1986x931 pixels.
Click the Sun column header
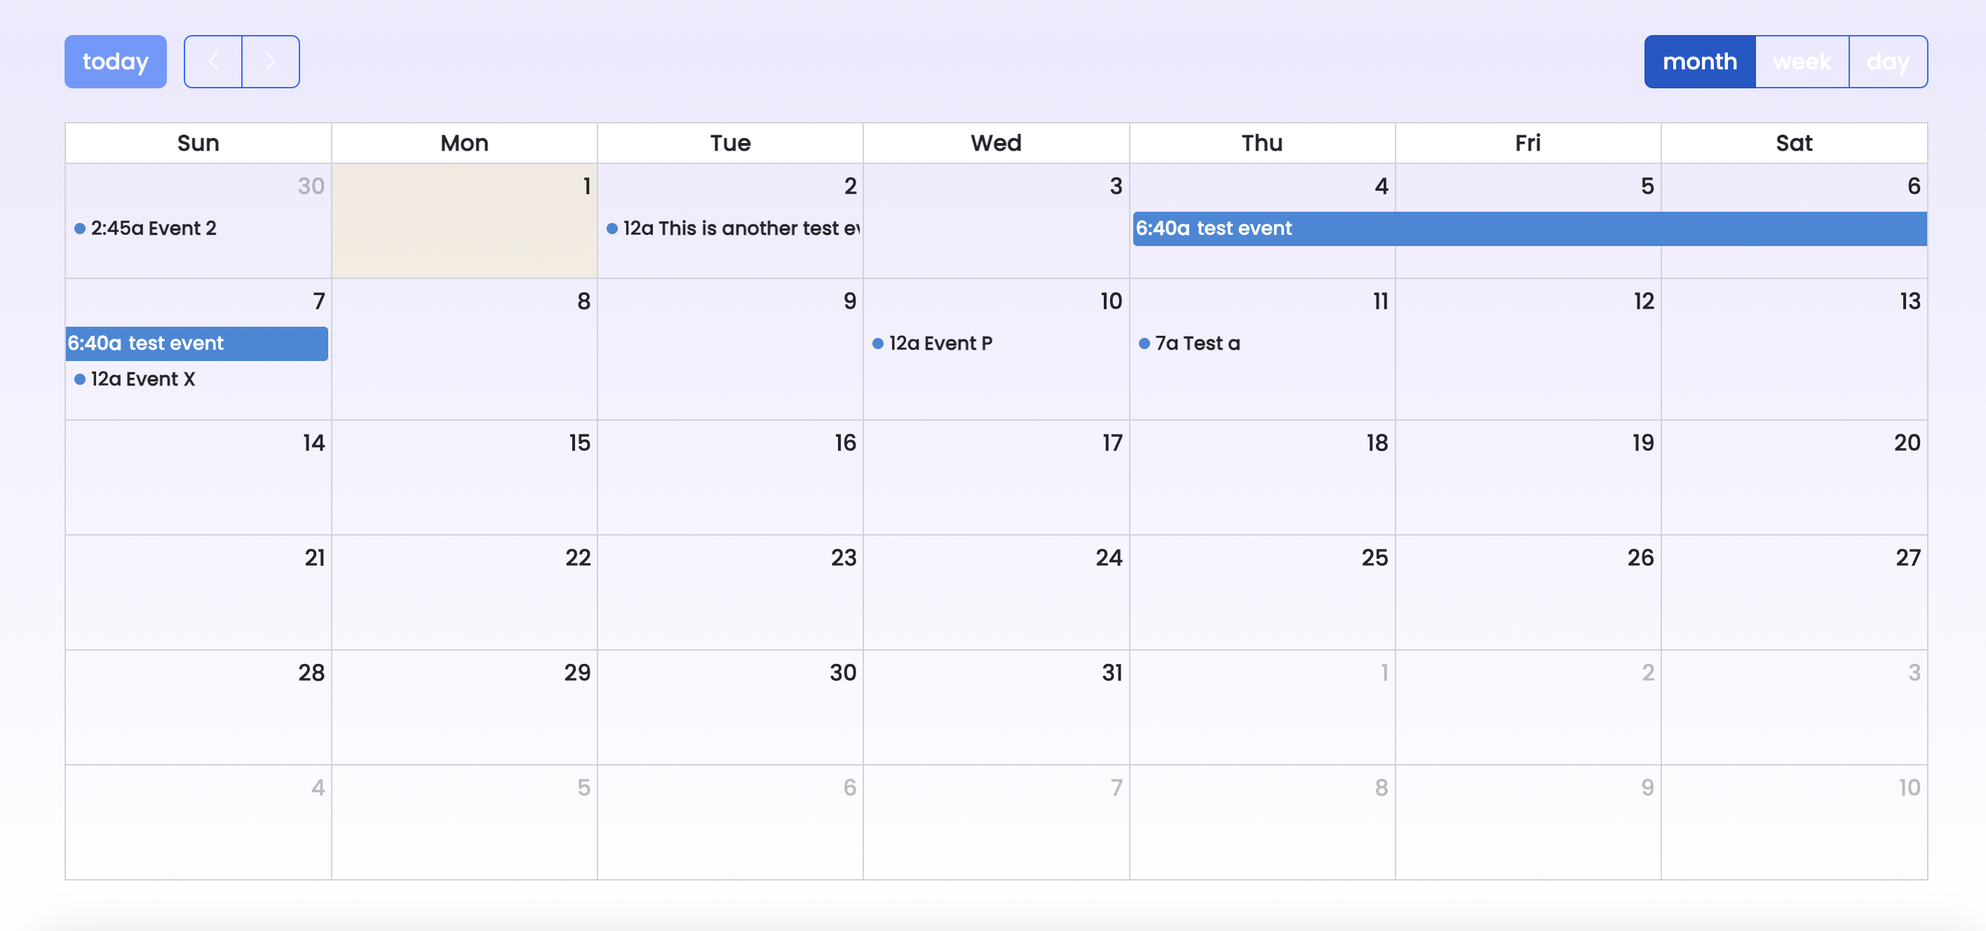pos(198,143)
